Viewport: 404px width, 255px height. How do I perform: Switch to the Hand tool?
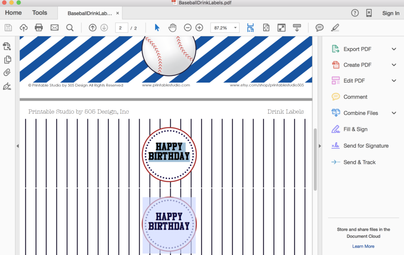(172, 28)
